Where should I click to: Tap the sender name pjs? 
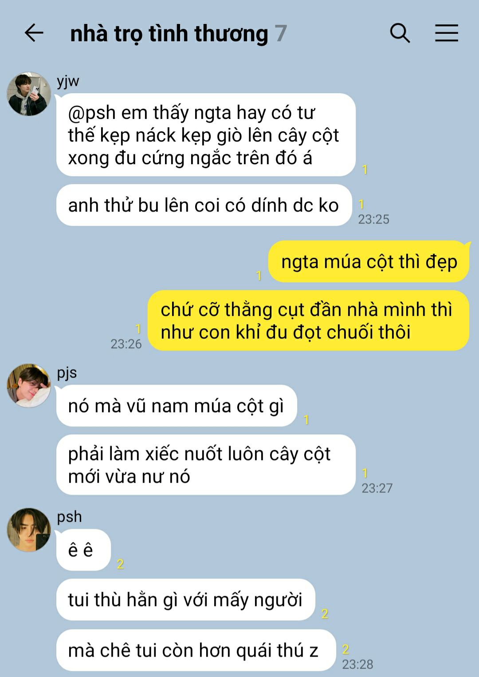point(67,373)
